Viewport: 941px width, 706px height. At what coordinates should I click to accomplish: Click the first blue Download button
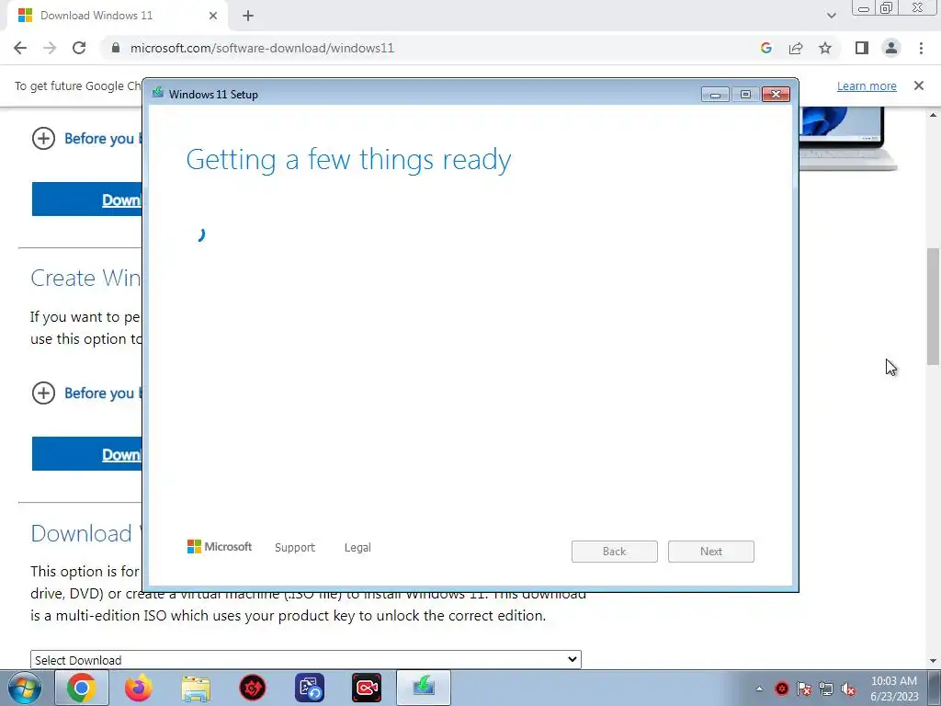pos(87,199)
